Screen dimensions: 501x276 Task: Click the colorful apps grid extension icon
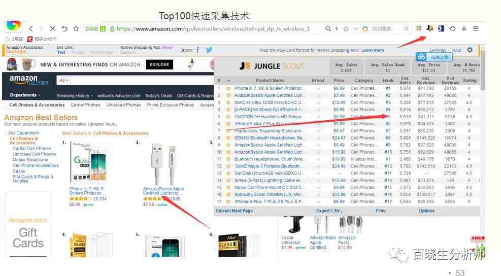[419, 28]
